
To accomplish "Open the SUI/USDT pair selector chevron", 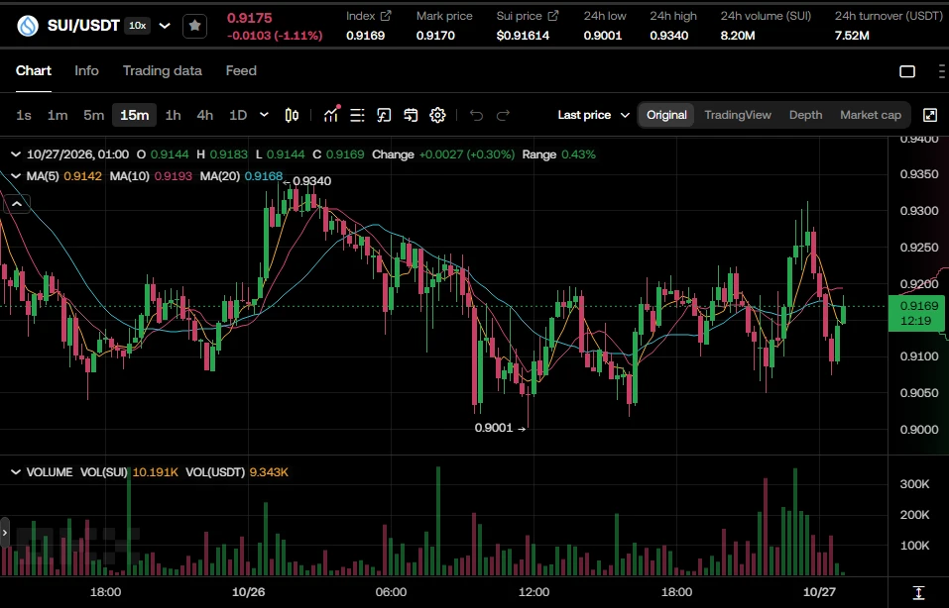I will click(165, 26).
